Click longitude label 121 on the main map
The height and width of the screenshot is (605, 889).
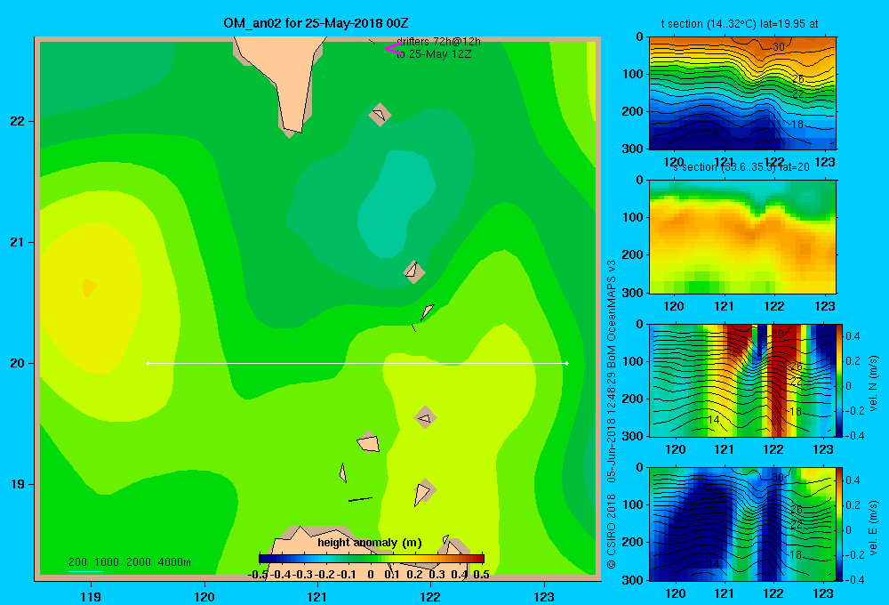(x=317, y=596)
